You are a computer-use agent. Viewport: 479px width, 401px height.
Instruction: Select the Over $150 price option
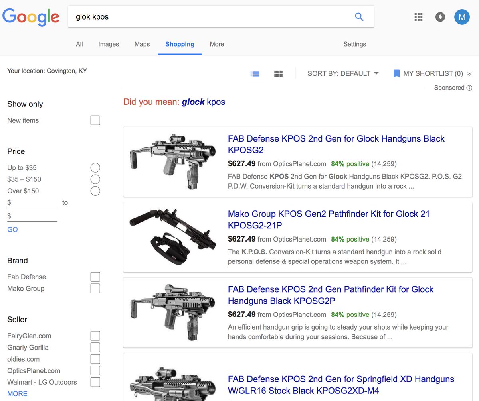point(95,191)
